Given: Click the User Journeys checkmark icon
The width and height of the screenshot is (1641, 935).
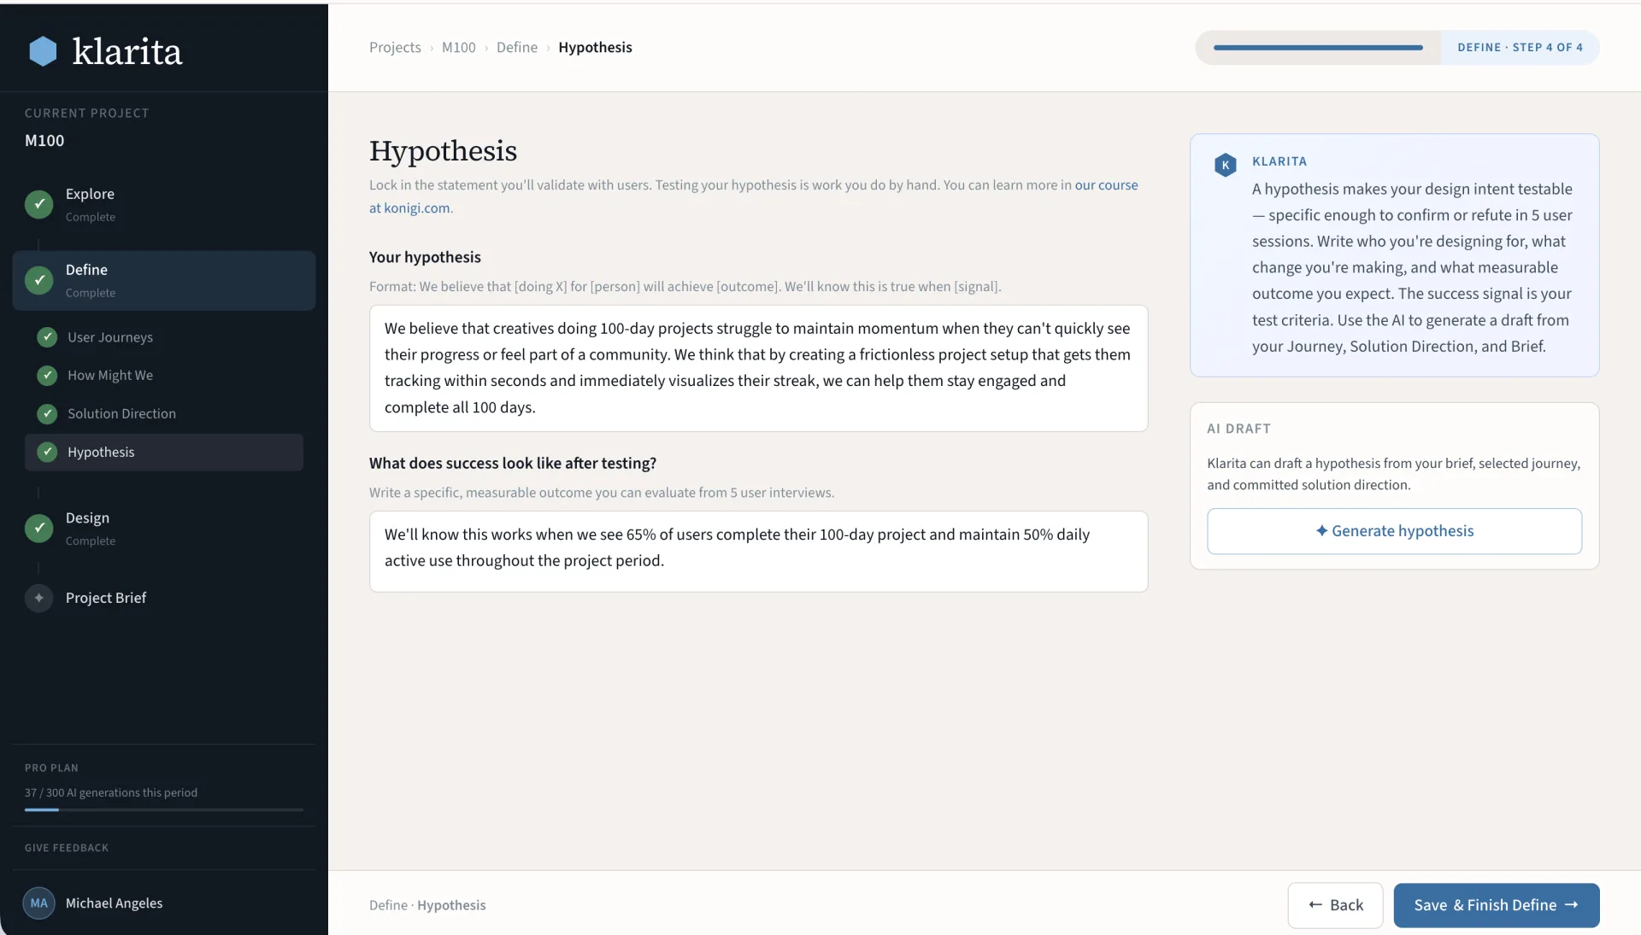Looking at the screenshot, I should [x=47, y=337].
